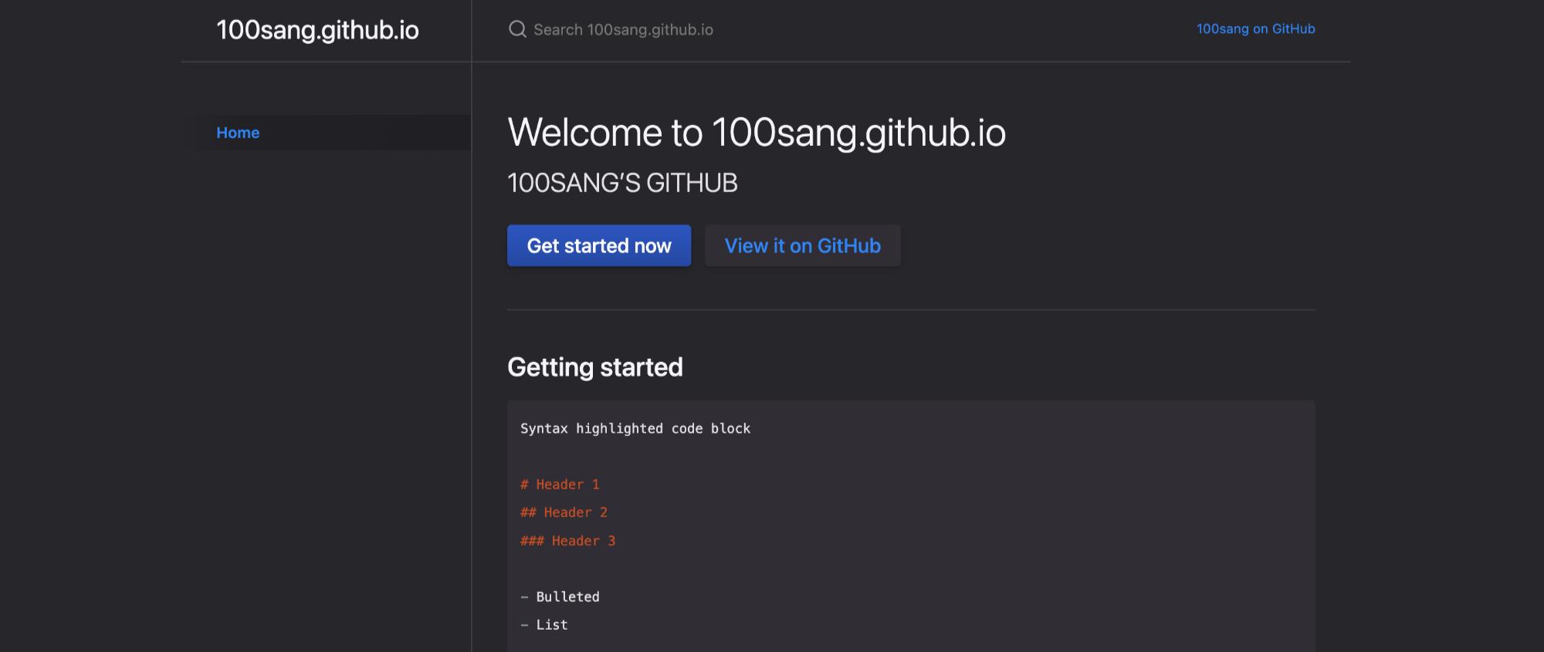Viewport: 1544px width, 652px height.
Task: Click the View it on GitHub button
Action: (802, 245)
